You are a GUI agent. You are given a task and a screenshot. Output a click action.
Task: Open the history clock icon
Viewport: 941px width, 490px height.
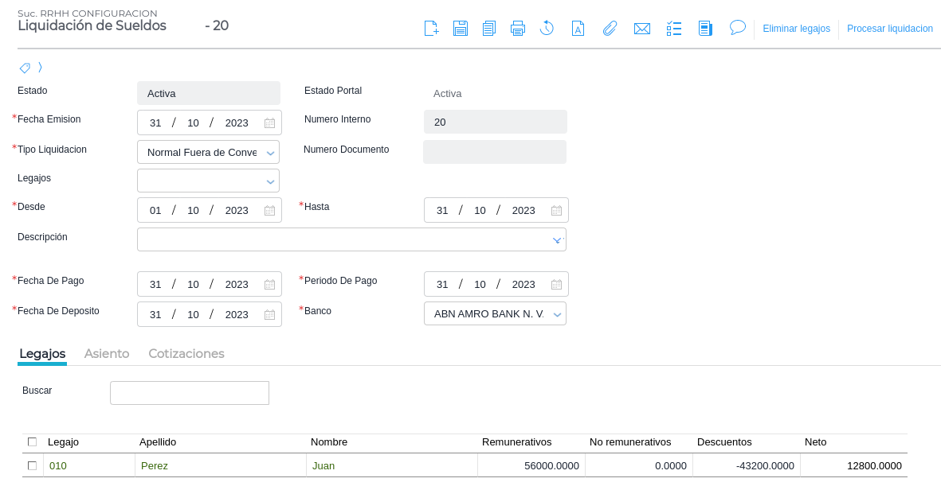coord(547,29)
